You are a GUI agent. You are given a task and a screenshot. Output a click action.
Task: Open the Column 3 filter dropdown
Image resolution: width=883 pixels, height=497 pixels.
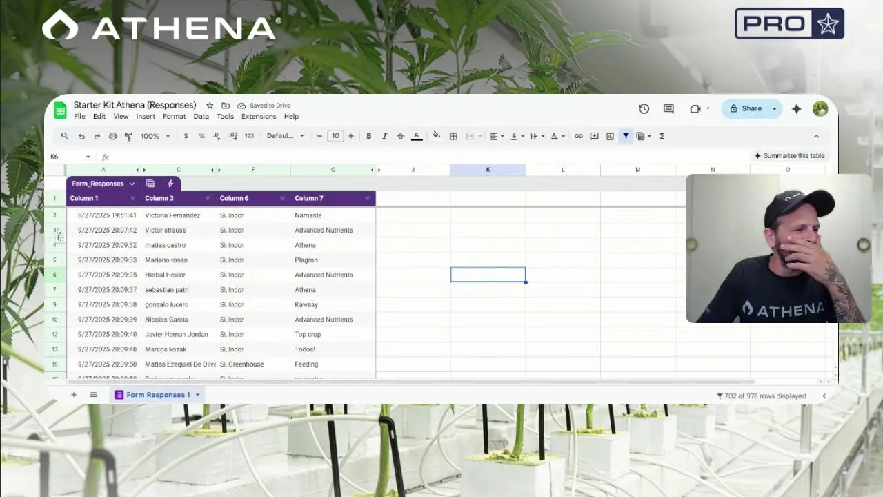point(207,199)
